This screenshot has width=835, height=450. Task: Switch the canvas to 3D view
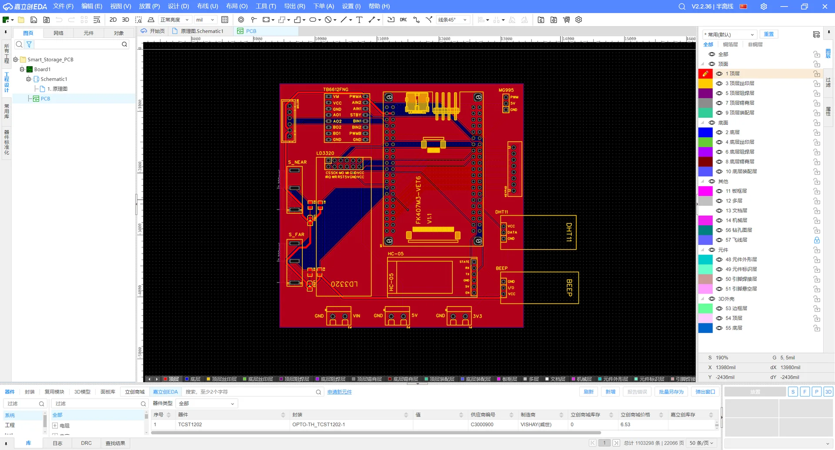(125, 20)
